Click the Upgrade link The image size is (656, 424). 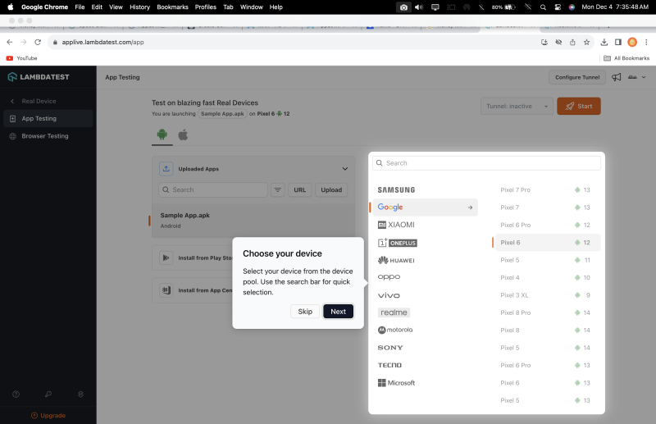click(48, 415)
